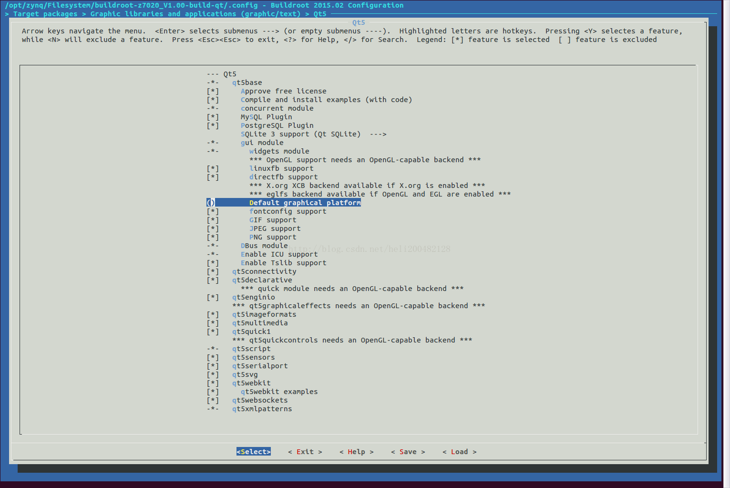Toggle qt5connectivity package checkbox
The image size is (730, 488).
213,271
